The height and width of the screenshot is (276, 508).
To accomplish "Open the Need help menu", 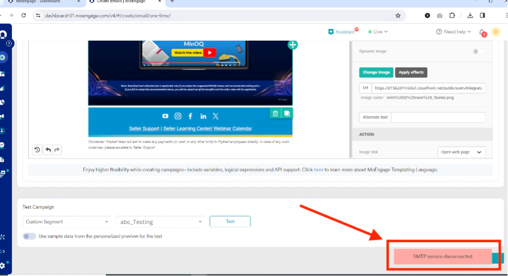I will [453, 32].
